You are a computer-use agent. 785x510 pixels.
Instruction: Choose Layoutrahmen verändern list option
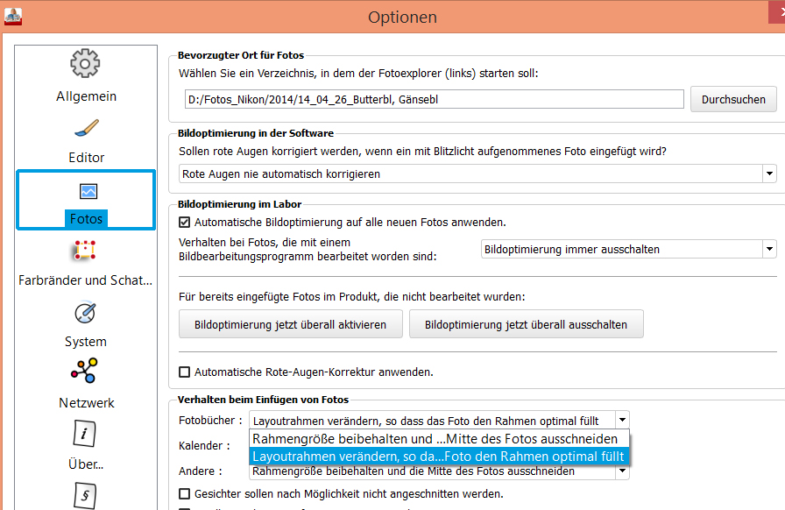pyautogui.click(x=438, y=457)
